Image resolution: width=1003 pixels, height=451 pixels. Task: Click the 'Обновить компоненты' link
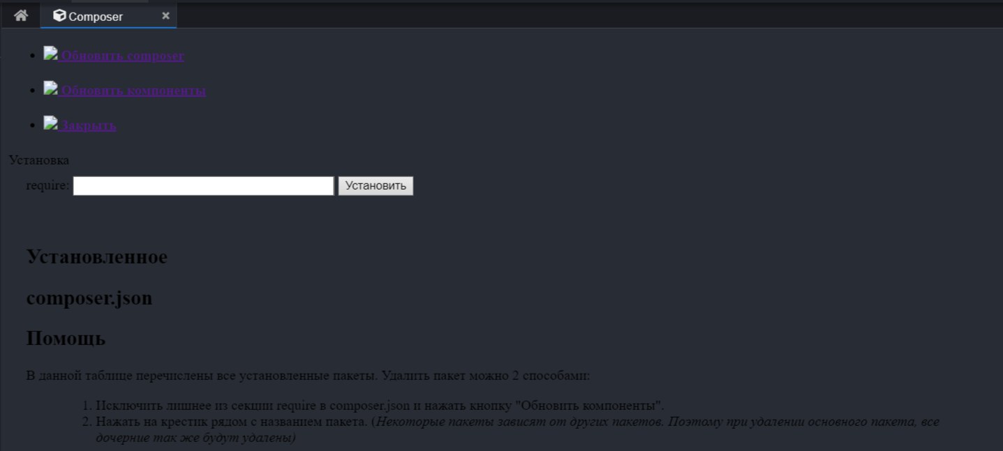(133, 91)
